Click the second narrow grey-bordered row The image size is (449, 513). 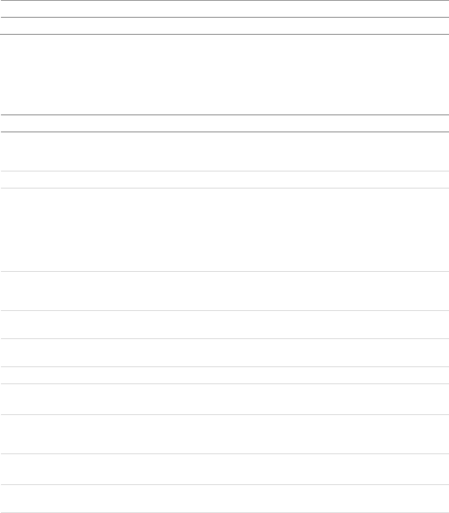(224, 375)
